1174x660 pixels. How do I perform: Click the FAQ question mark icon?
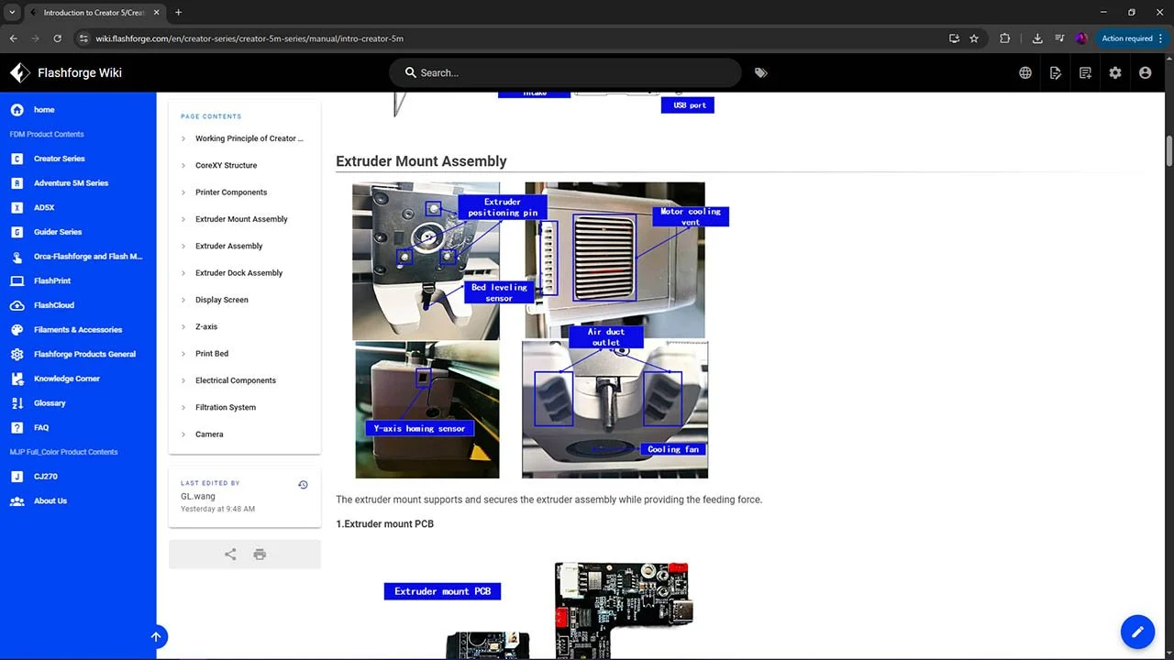17,427
